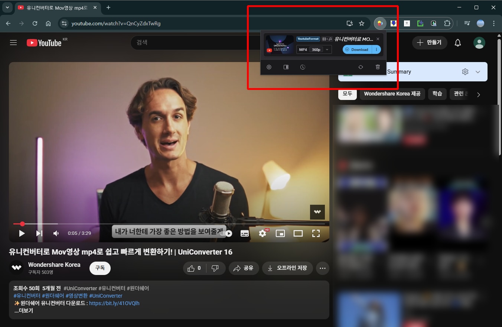Image resolution: width=502 pixels, height=327 pixels.
Task: Click the white square extension icon
Action: click(407, 23)
